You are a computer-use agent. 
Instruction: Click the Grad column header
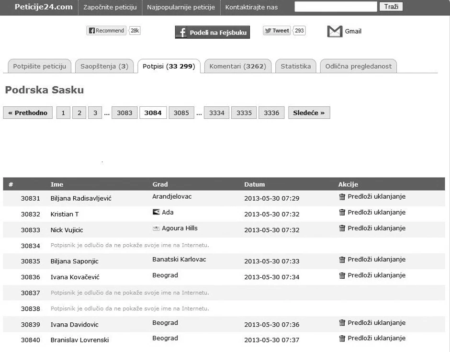(160, 184)
